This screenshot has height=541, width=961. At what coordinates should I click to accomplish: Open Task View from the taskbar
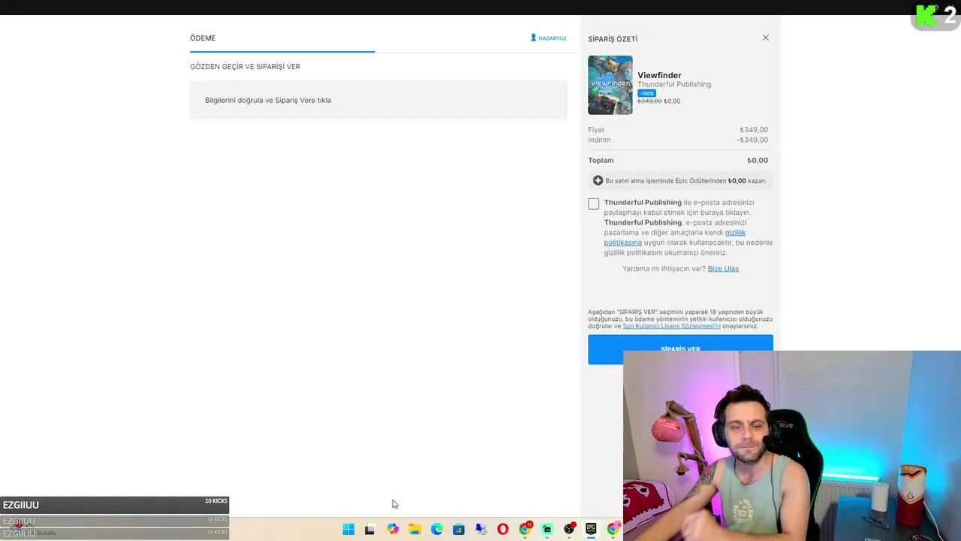369,530
